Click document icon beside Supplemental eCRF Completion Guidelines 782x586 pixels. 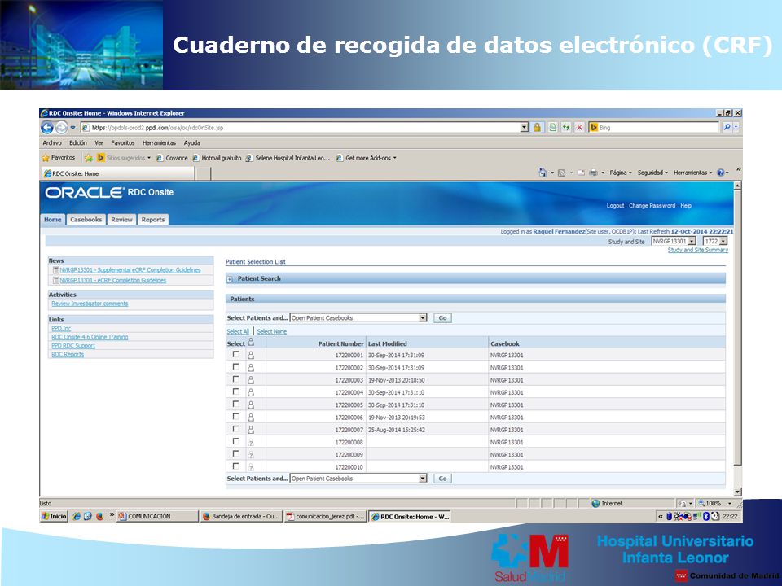click(x=56, y=269)
